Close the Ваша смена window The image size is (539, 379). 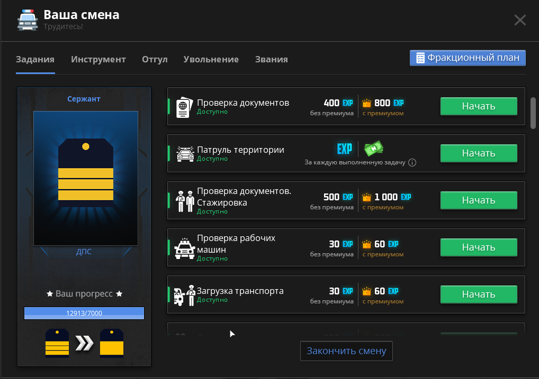click(520, 20)
